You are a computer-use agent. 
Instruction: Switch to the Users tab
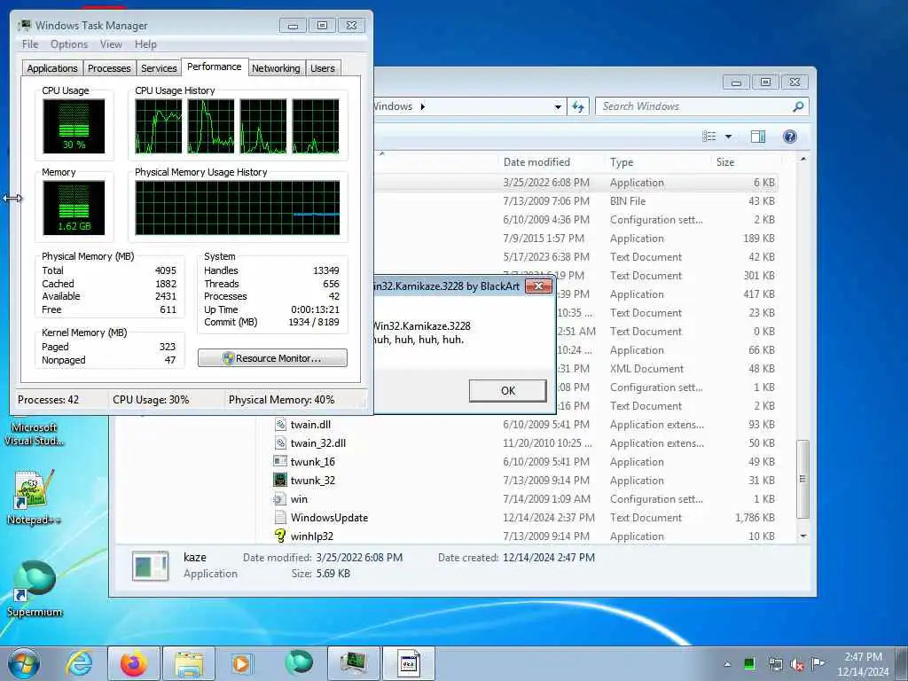(x=323, y=68)
